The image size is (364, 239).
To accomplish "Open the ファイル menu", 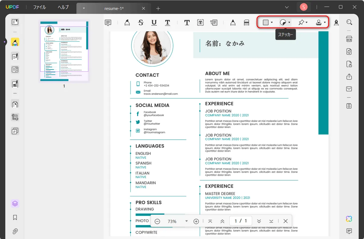I will pos(39,7).
